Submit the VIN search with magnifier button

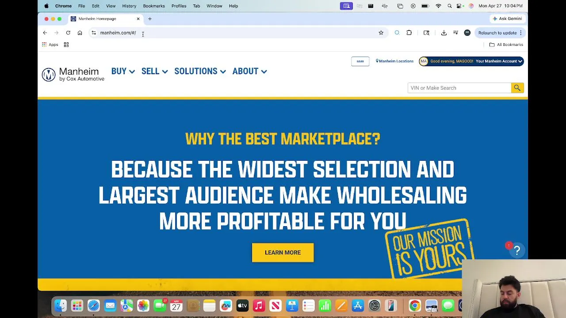tap(517, 88)
